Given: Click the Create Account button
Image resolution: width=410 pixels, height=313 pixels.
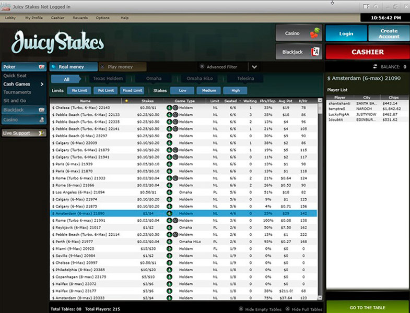Looking at the screenshot, I should pos(389,33).
